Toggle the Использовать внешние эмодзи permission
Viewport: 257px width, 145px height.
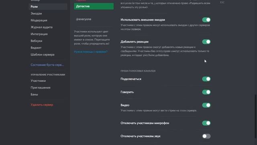[206, 20]
